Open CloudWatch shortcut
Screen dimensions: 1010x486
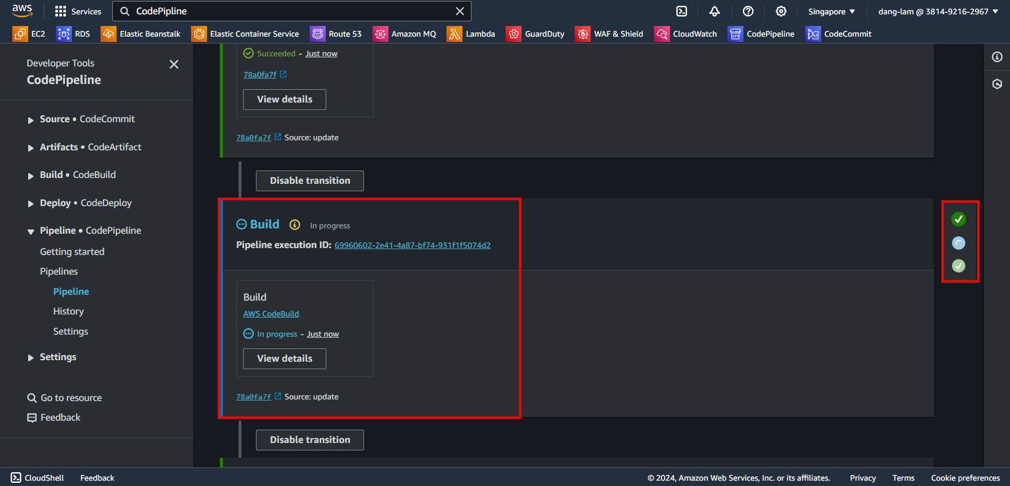(x=686, y=34)
